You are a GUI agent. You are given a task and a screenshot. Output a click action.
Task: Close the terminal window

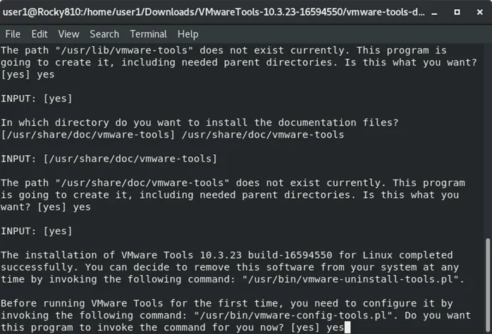pos(480,12)
